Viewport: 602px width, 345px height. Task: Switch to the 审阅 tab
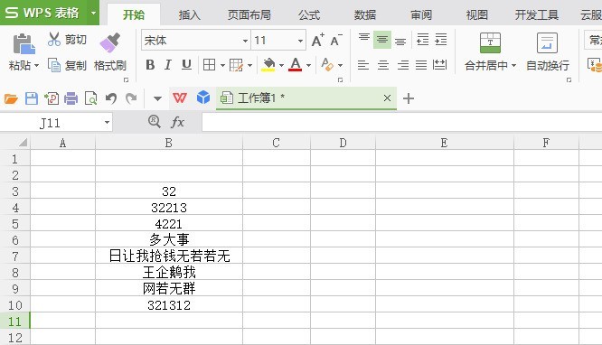tap(421, 15)
